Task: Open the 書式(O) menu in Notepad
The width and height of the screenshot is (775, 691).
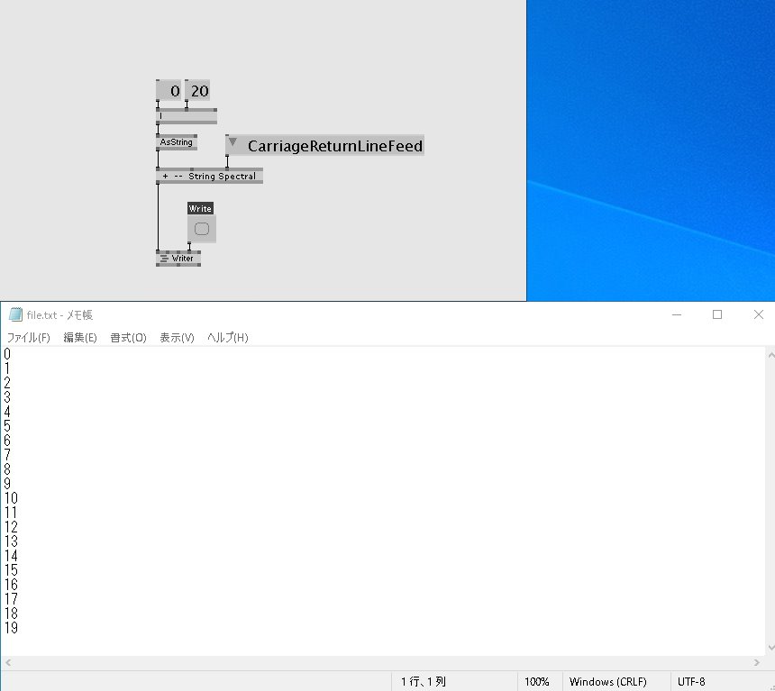Action: click(x=128, y=338)
